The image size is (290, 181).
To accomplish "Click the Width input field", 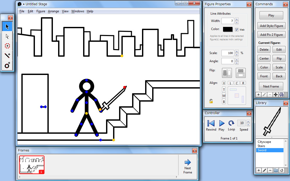I will click(x=228, y=21).
